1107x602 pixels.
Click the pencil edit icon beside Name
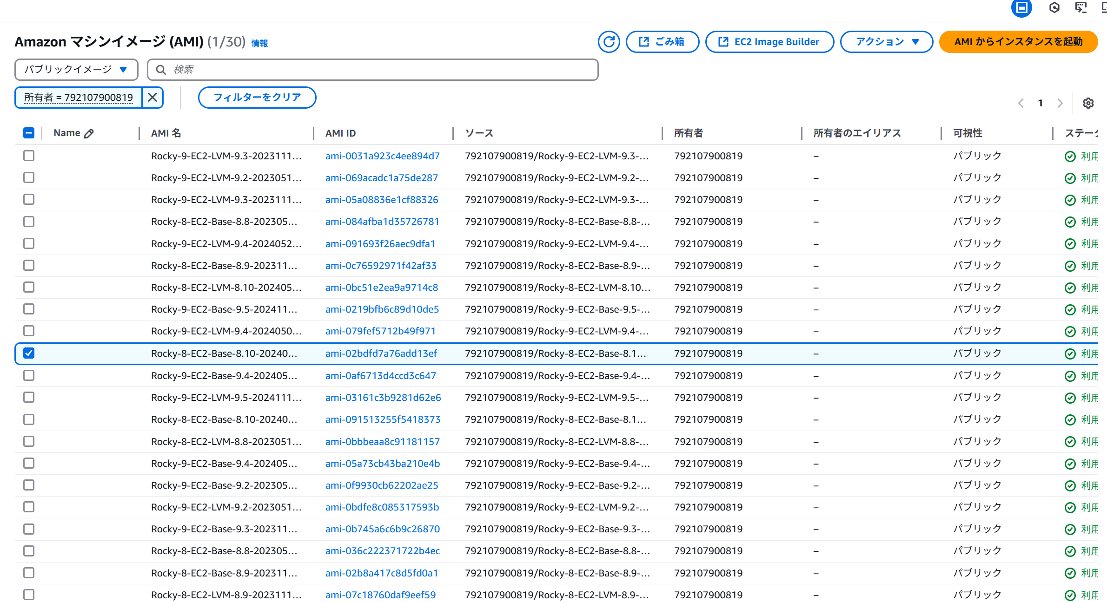89,133
